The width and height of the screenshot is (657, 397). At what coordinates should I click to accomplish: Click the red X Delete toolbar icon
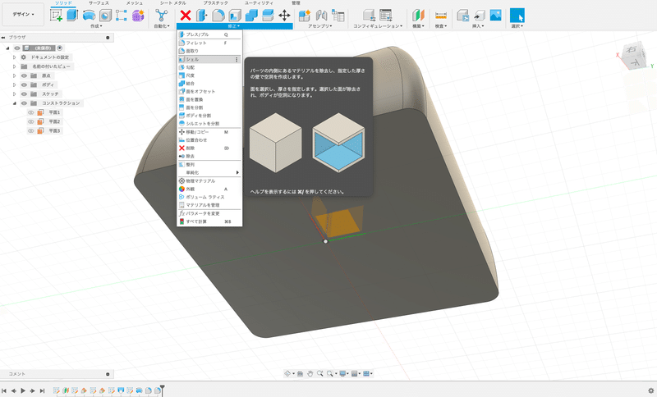(186, 16)
